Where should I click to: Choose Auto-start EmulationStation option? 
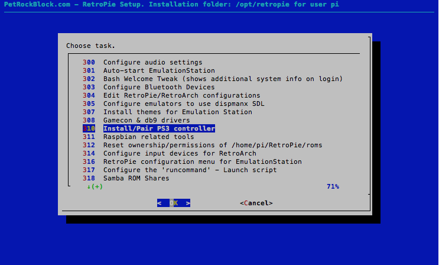click(159, 70)
